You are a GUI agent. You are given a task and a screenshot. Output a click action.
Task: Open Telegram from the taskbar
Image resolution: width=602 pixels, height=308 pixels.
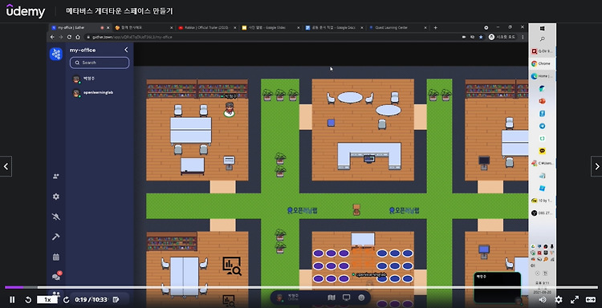pyautogui.click(x=542, y=126)
